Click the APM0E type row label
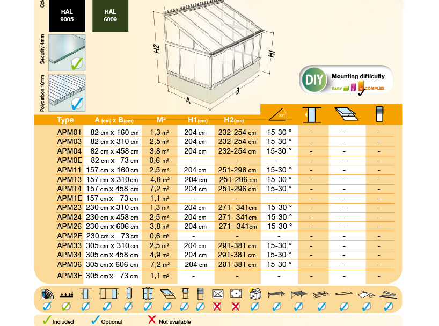Screen dimensions: 439x326 click(69, 160)
